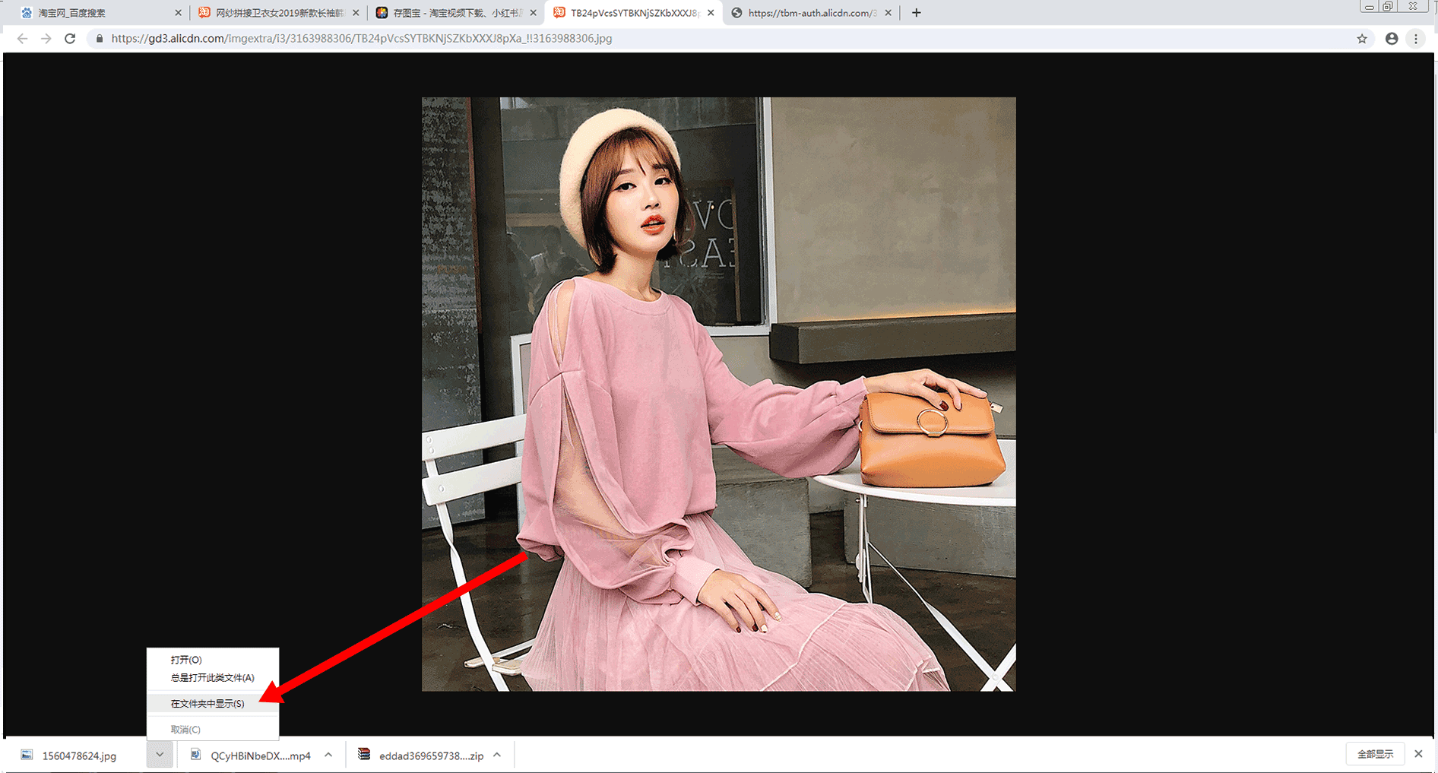This screenshot has height=773, width=1438.
Task: Expand options for the zip download
Action: point(497,755)
